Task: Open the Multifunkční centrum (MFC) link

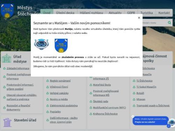Action: coord(110,108)
